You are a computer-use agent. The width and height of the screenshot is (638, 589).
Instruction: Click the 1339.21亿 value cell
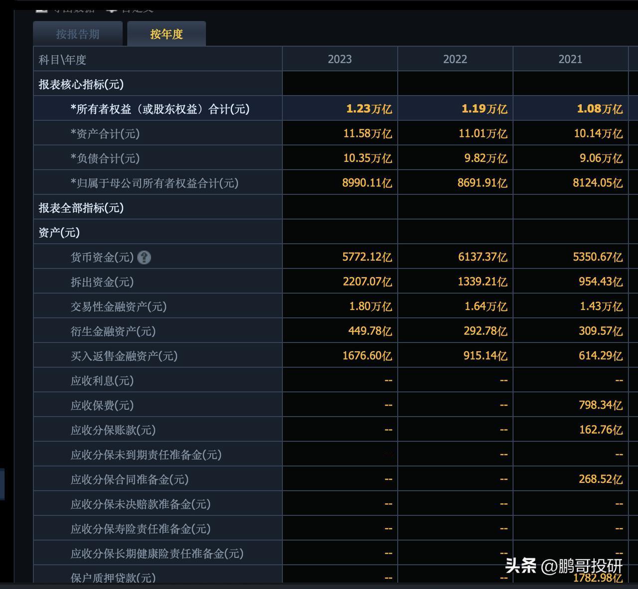(x=482, y=282)
